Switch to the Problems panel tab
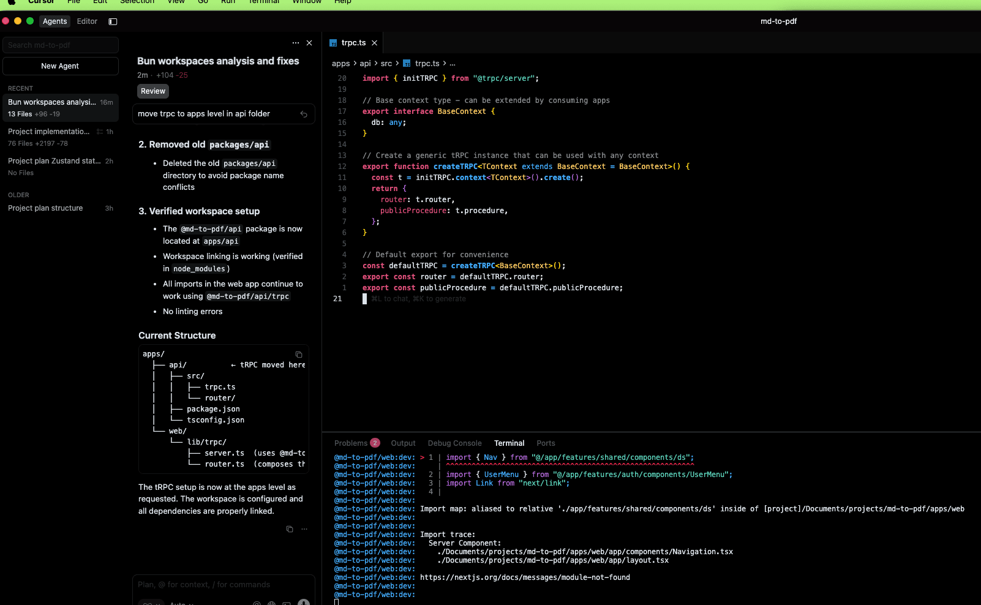Screen dimensions: 981x605 pos(351,443)
